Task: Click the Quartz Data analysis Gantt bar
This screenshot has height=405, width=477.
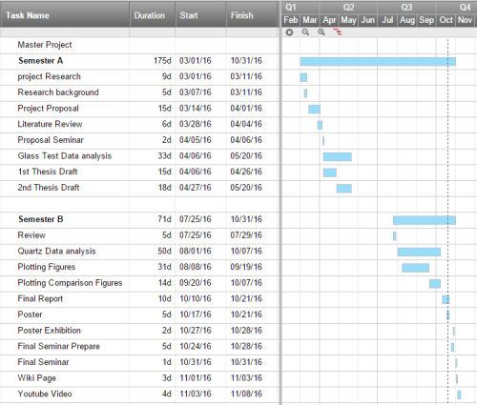Action: click(419, 252)
